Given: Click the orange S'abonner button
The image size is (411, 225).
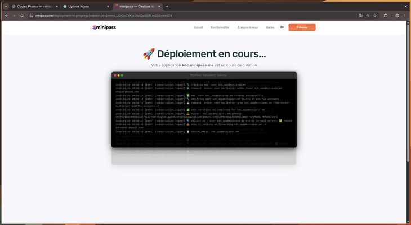Looking at the screenshot, I should pos(302,27).
